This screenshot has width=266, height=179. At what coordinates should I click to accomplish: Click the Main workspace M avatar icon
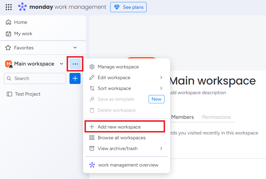9,64
